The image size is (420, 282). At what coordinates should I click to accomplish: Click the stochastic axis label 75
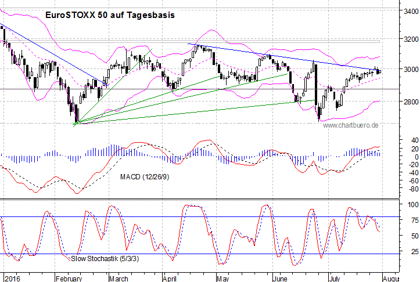pyautogui.click(x=415, y=220)
